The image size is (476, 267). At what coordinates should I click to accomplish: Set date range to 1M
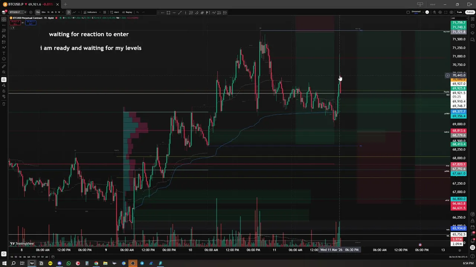tap(20, 257)
